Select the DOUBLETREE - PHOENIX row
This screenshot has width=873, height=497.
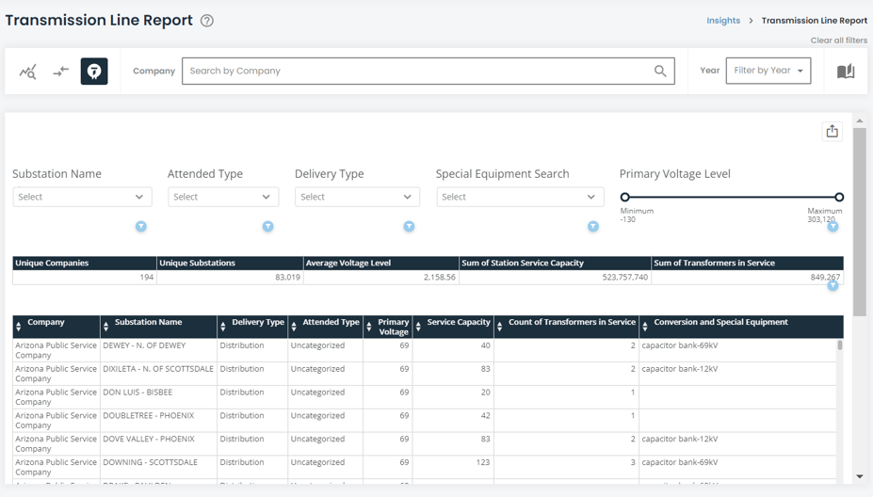coord(424,420)
